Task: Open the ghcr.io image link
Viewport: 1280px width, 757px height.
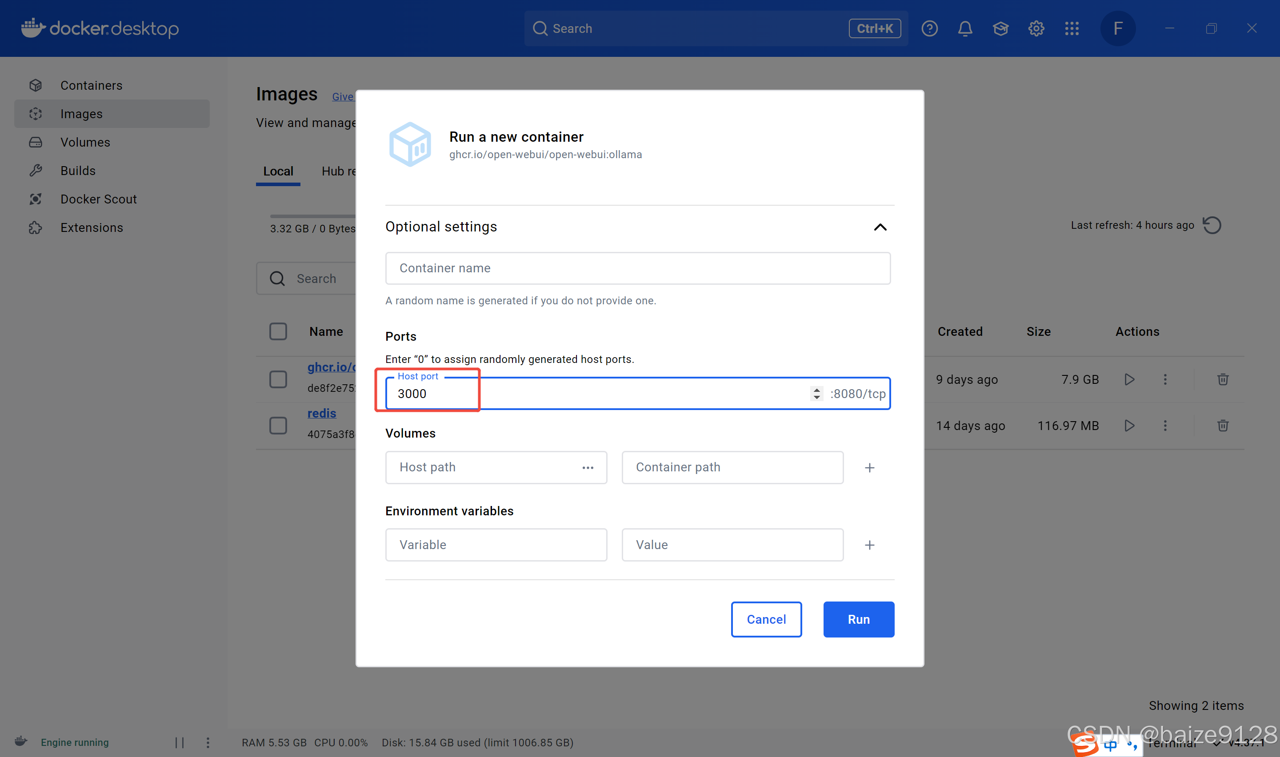Action: pos(332,367)
